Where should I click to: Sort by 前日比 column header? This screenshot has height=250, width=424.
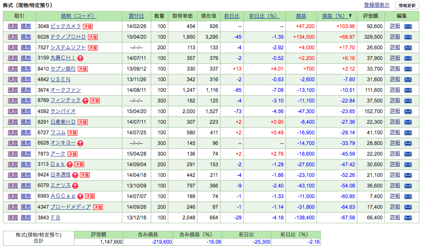click(x=232, y=16)
